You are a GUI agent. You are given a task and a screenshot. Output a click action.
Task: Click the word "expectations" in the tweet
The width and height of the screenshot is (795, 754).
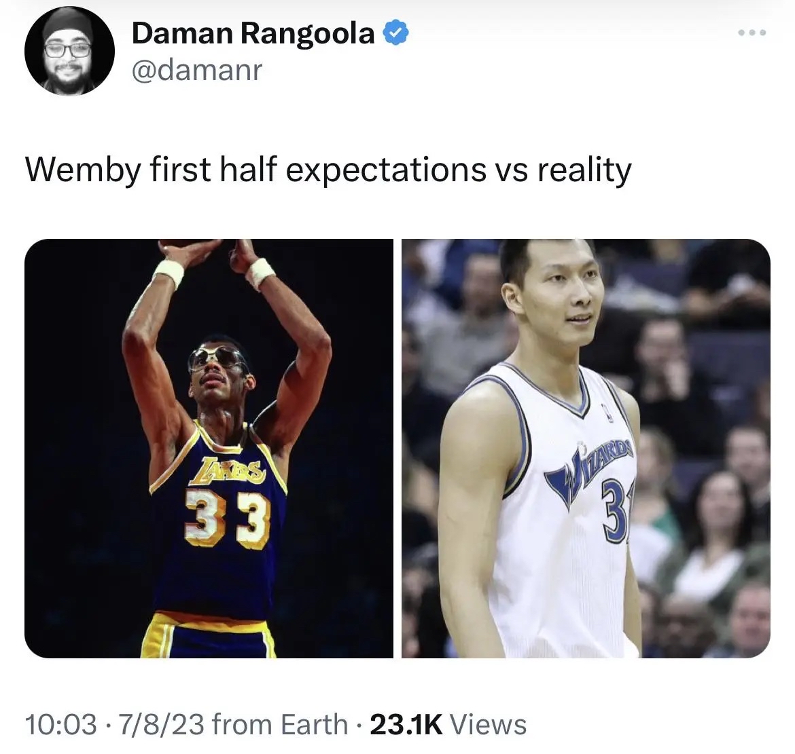pos(386,170)
